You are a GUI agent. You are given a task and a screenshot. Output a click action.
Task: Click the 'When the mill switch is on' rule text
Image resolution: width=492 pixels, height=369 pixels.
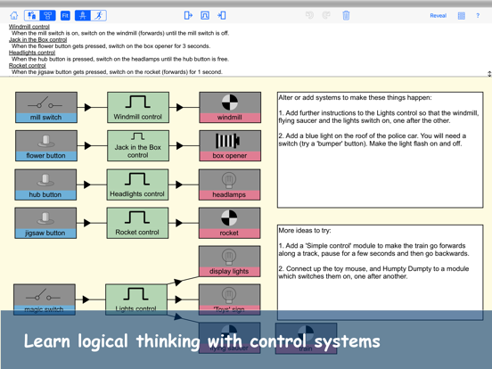[x=120, y=33]
